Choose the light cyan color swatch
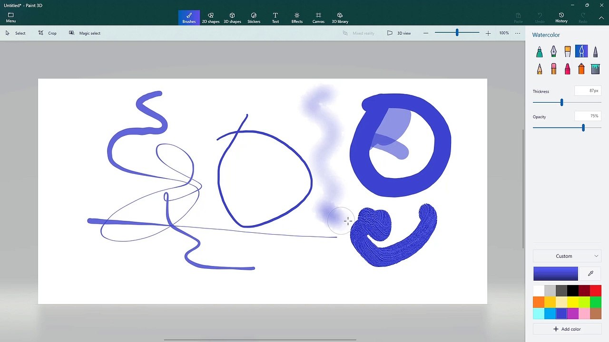This screenshot has width=609, height=342. tap(539, 313)
